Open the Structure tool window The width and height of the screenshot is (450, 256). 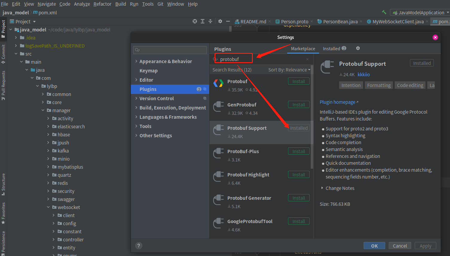click(3, 184)
